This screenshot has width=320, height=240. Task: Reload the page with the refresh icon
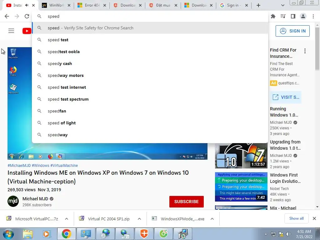(x=27, y=16)
